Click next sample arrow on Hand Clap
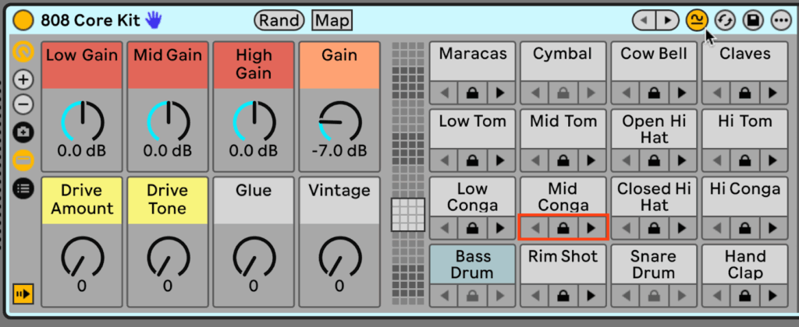 (x=773, y=296)
